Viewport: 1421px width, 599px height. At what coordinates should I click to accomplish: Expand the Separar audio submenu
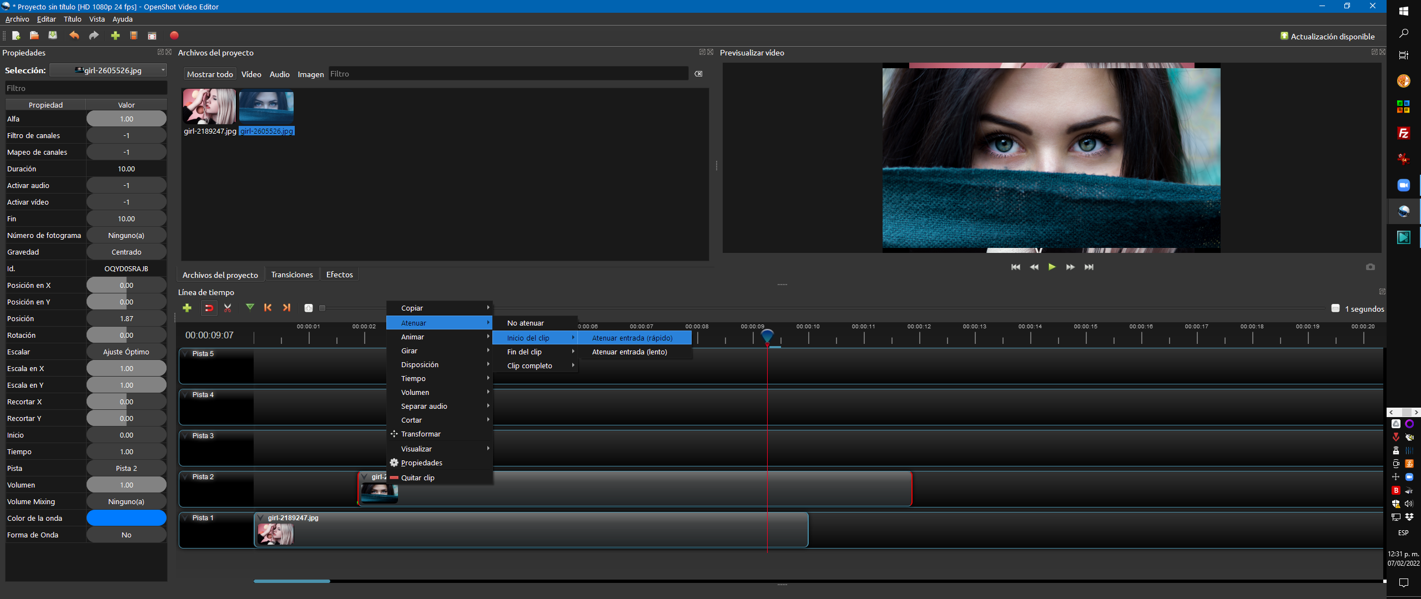pyautogui.click(x=439, y=406)
